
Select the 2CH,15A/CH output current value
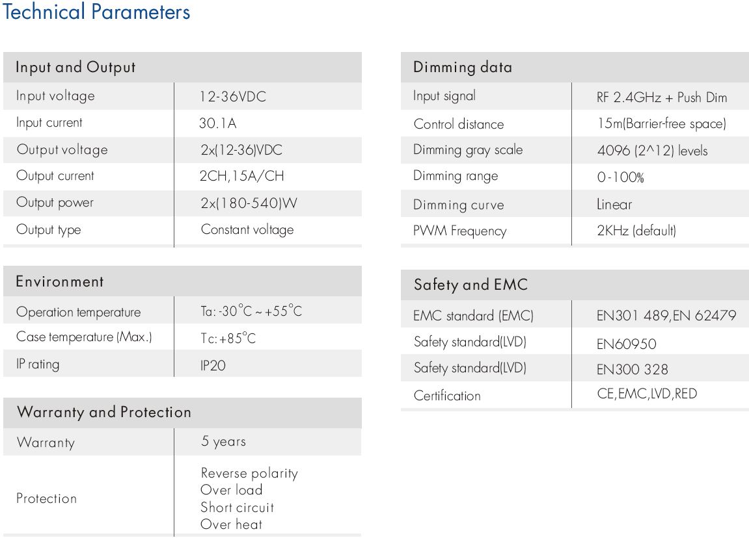pos(242,176)
